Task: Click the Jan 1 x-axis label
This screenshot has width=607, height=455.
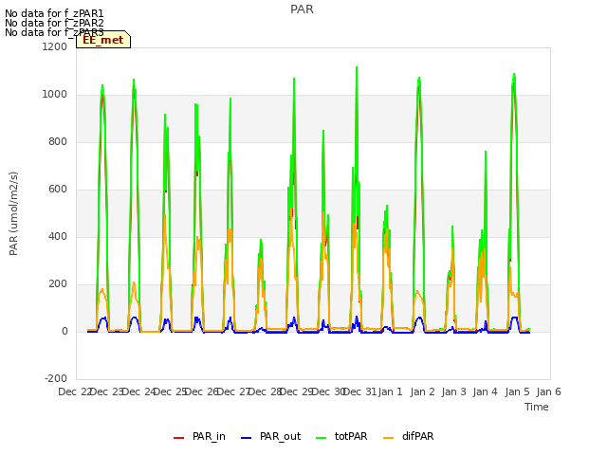Action: pos(390,391)
